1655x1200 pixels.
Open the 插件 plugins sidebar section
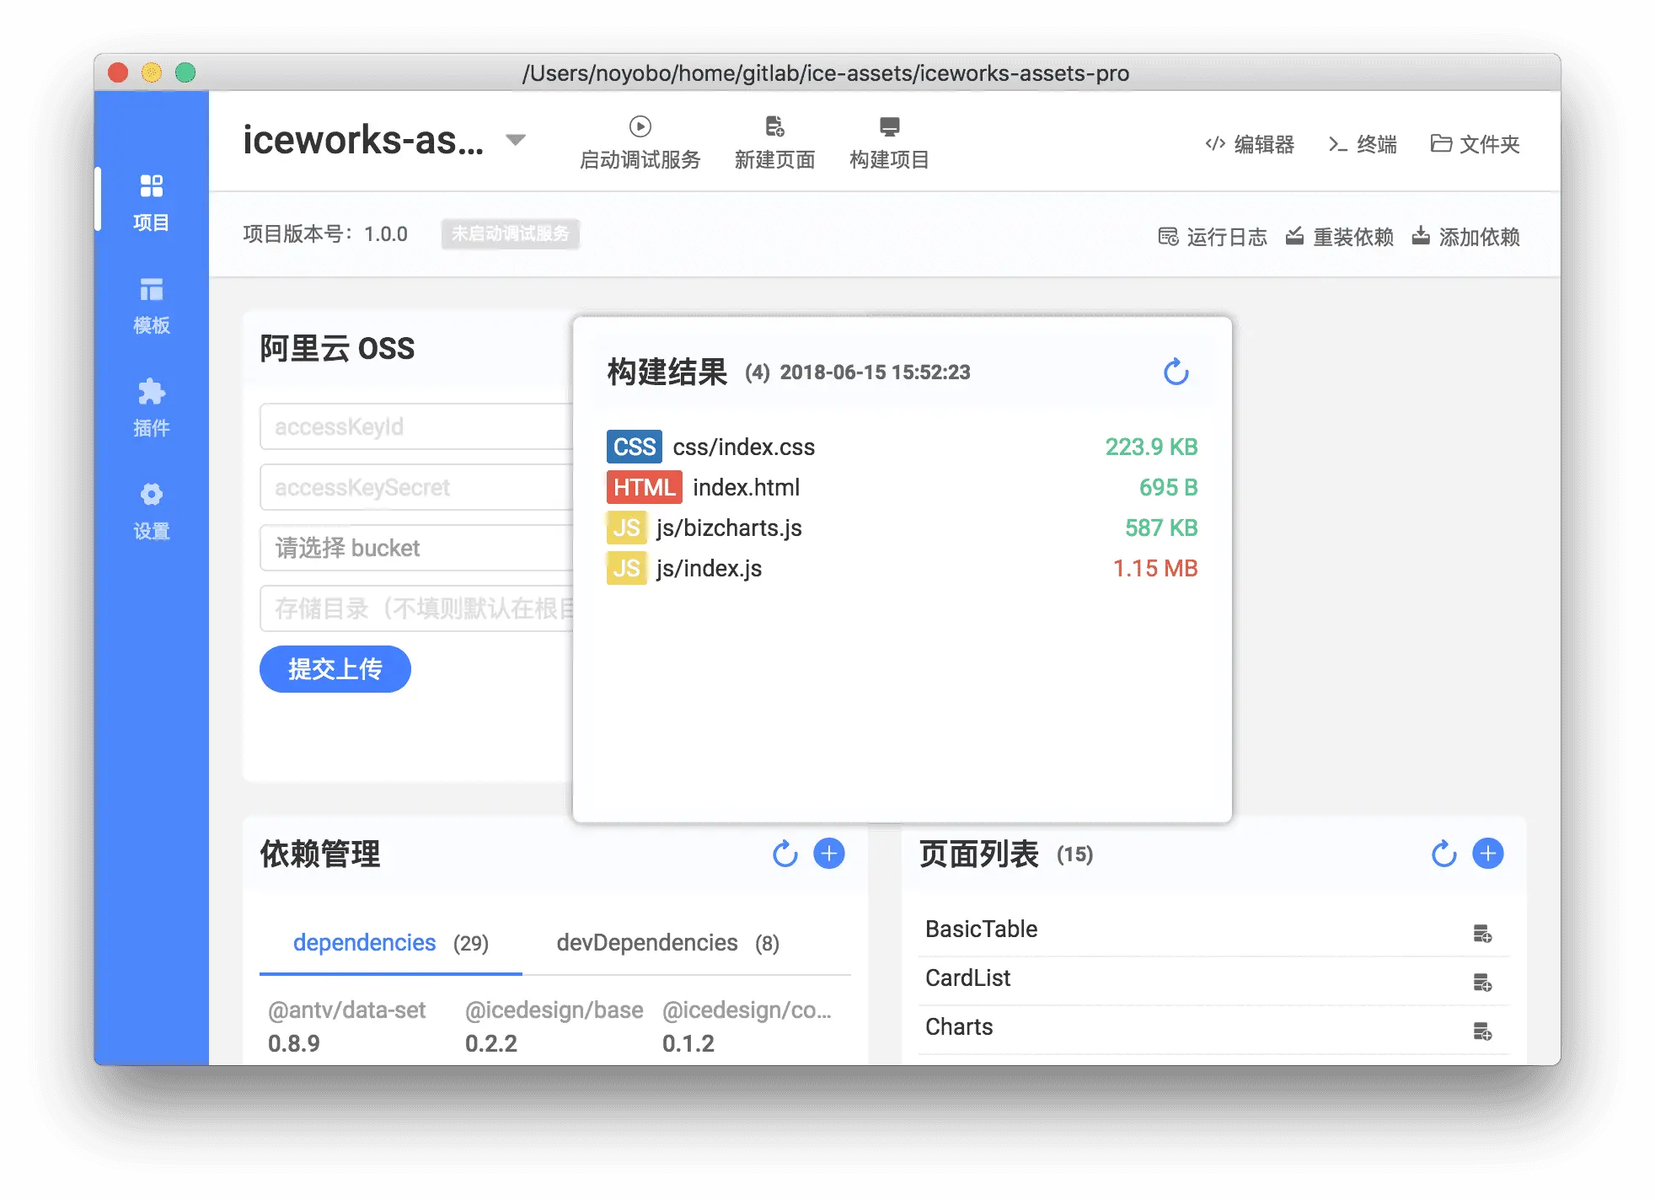coord(152,409)
